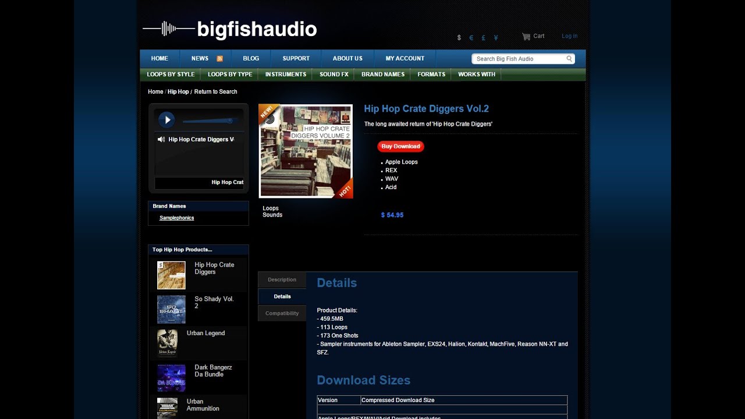745x419 pixels.
Task: Open the Samplephonics brand link
Action: [x=176, y=218]
